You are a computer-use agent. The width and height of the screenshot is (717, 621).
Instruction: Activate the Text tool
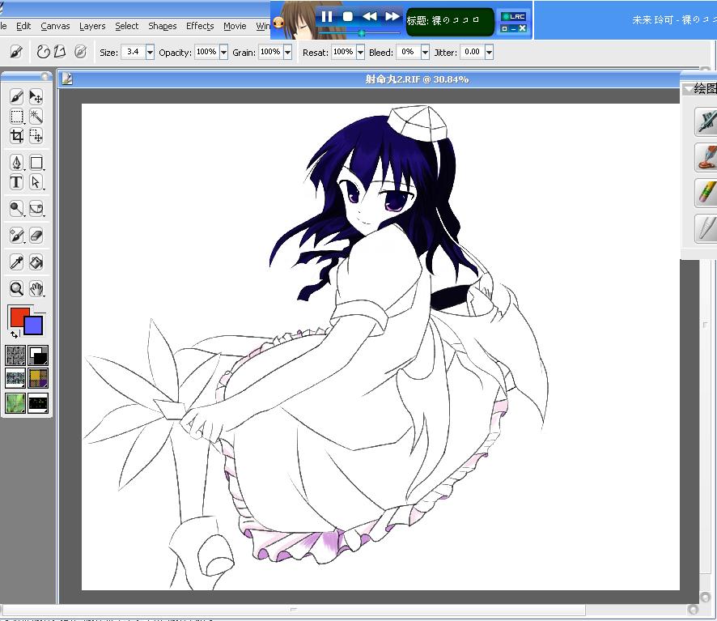16,182
